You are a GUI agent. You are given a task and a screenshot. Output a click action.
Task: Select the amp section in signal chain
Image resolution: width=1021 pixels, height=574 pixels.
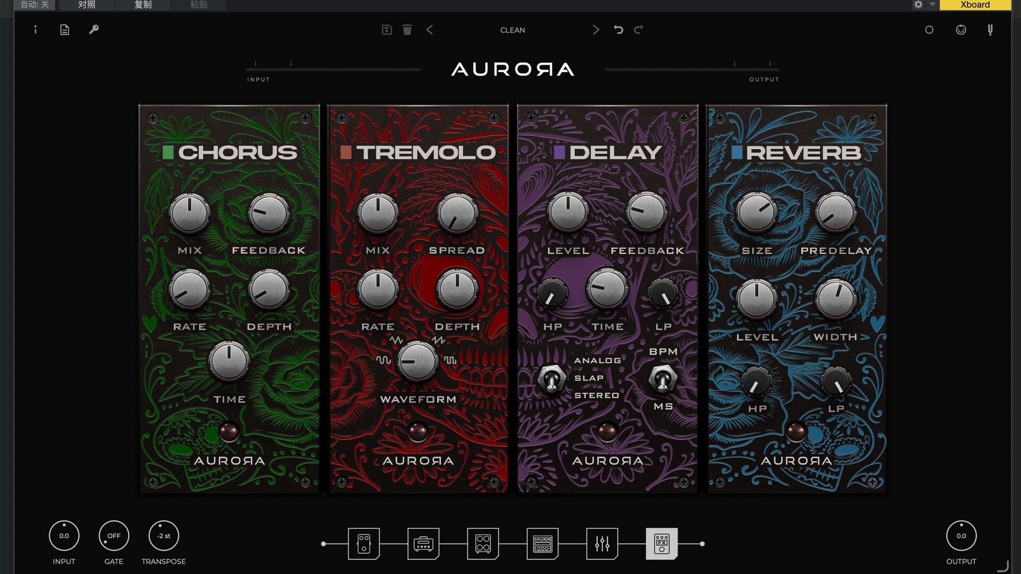click(x=423, y=544)
